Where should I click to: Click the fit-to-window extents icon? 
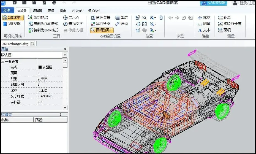click(144, 24)
